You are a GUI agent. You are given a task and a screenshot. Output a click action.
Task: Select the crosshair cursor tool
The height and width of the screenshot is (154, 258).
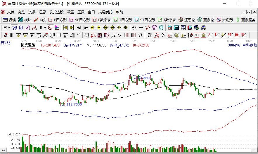[141, 28]
